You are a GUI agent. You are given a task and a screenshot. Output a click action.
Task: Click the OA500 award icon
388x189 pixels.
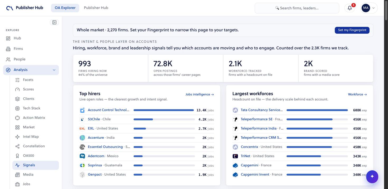tap(17, 156)
